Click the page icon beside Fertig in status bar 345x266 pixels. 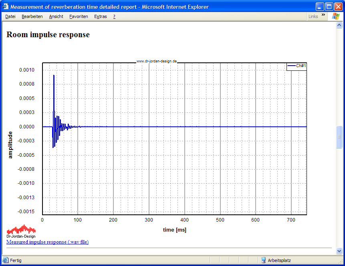(6, 260)
